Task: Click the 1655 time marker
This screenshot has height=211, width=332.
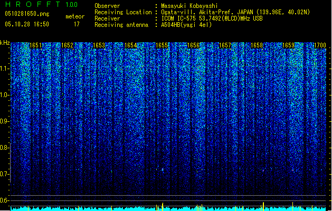Action: [162, 45]
